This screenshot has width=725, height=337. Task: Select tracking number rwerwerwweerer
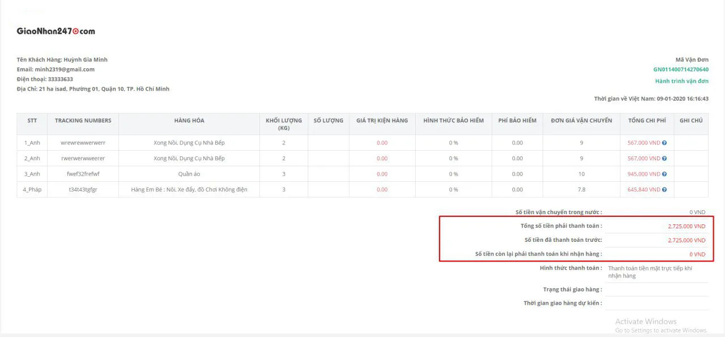pos(83,159)
